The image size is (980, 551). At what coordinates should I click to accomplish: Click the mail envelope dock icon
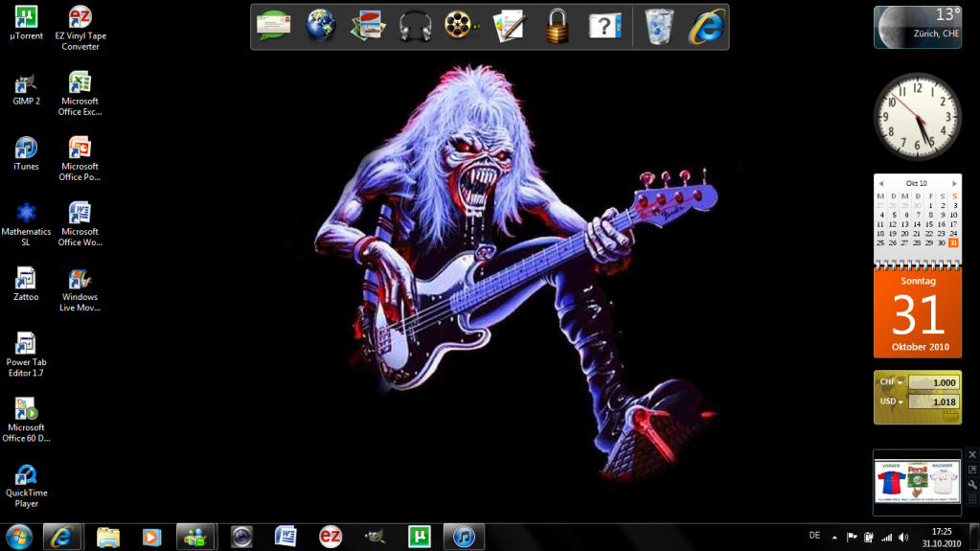tap(273, 26)
